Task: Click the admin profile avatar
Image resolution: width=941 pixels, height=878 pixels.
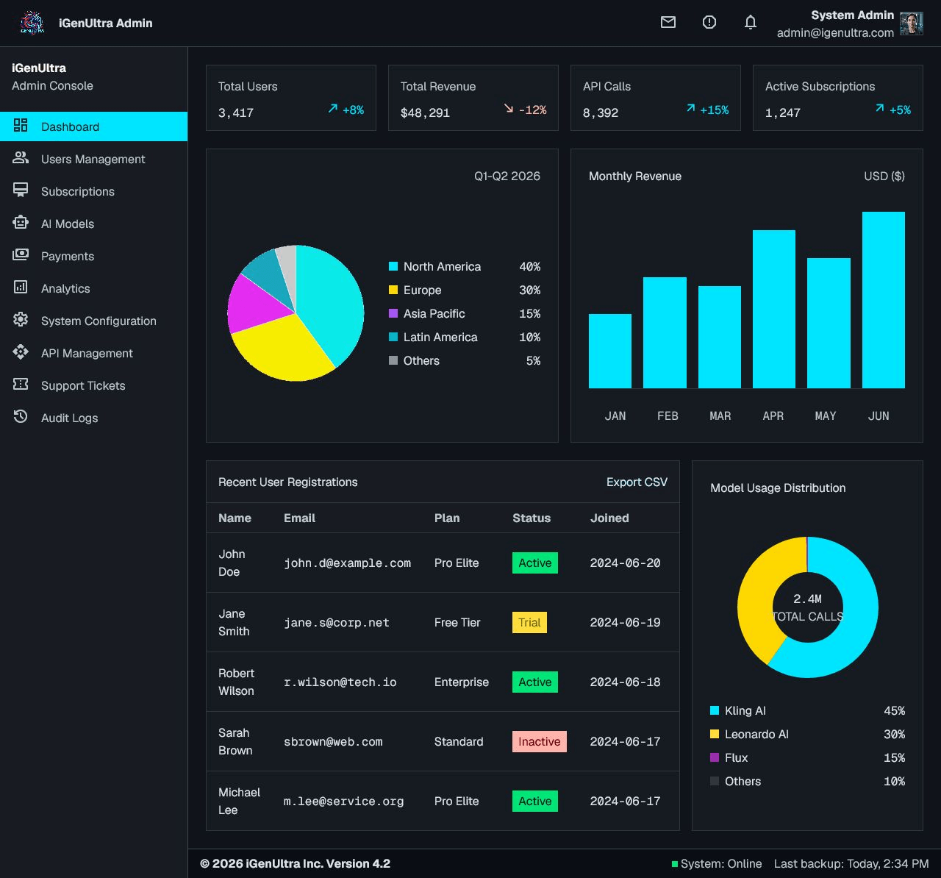Action: coord(912,23)
